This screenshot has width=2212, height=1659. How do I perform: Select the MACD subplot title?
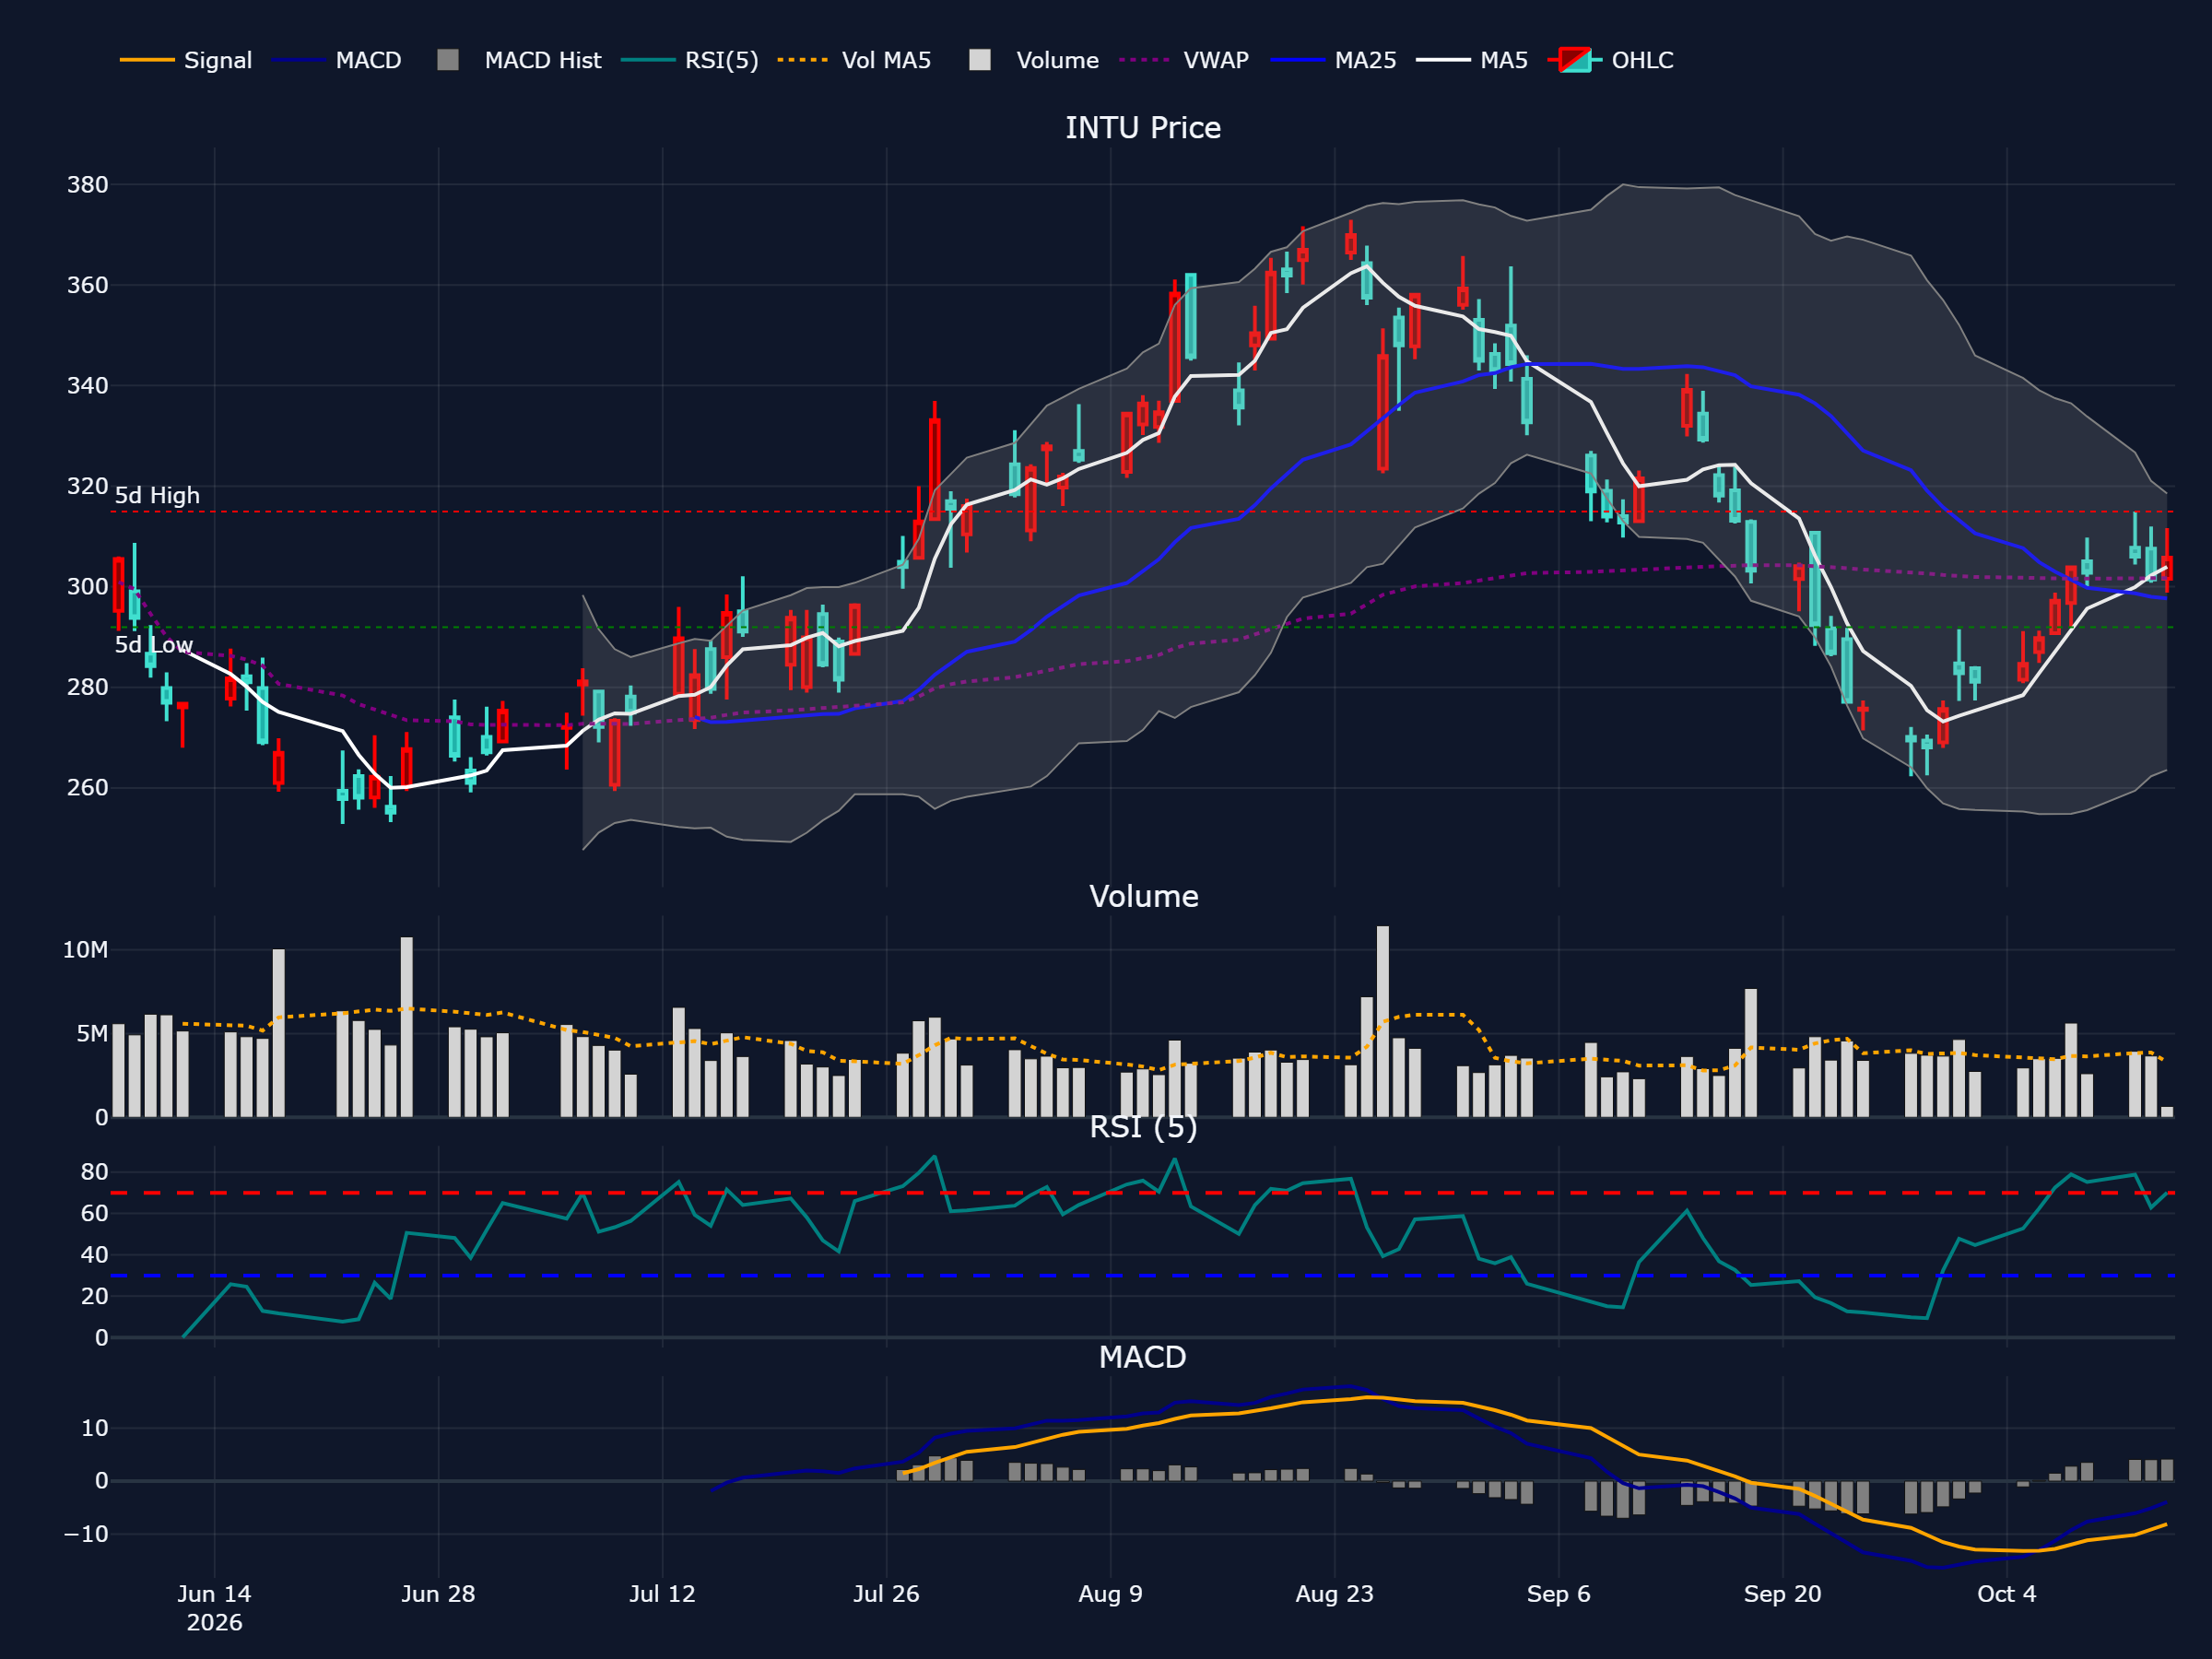[x=1143, y=1357]
